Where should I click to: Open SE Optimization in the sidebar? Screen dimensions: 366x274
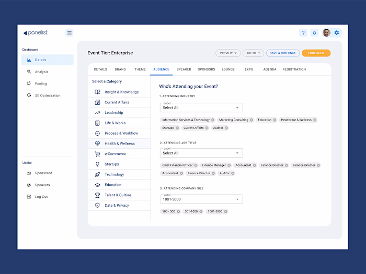(48, 96)
